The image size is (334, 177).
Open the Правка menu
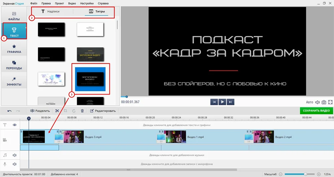click(46, 3)
